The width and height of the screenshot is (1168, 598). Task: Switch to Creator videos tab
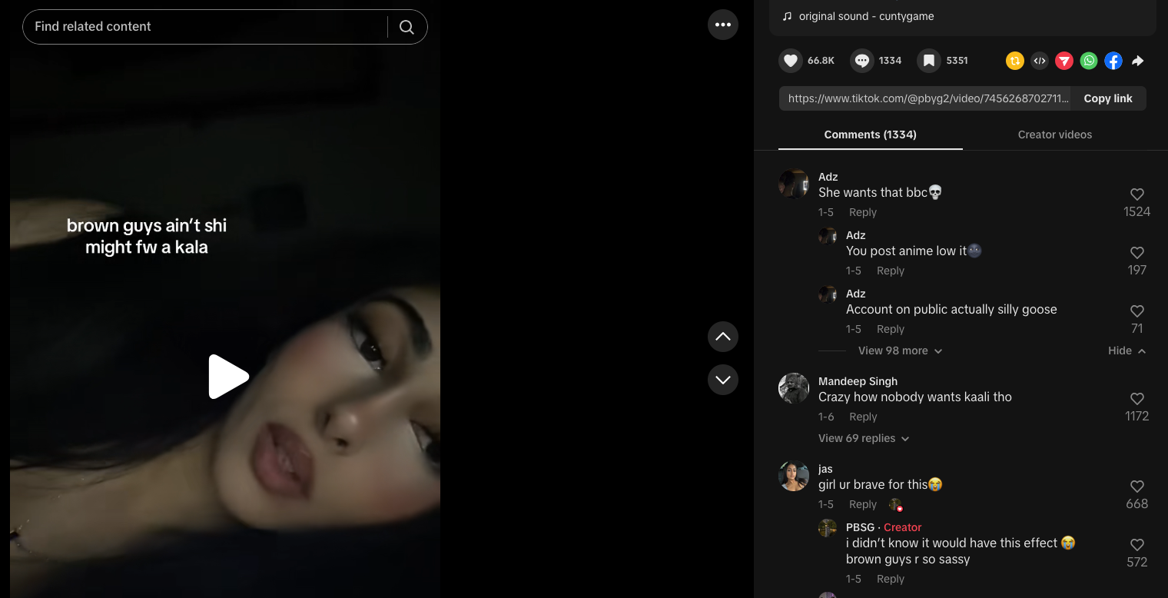coord(1054,135)
